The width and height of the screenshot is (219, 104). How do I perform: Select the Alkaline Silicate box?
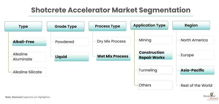coord(29,72)
